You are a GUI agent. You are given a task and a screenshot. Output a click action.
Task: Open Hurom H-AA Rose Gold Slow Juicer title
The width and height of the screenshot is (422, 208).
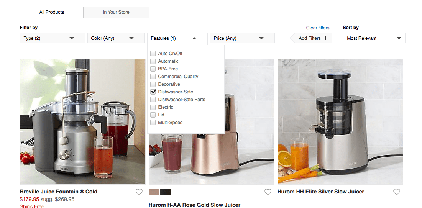click(194, 205)
